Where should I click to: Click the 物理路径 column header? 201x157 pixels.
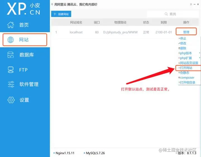tap(120, 22)
